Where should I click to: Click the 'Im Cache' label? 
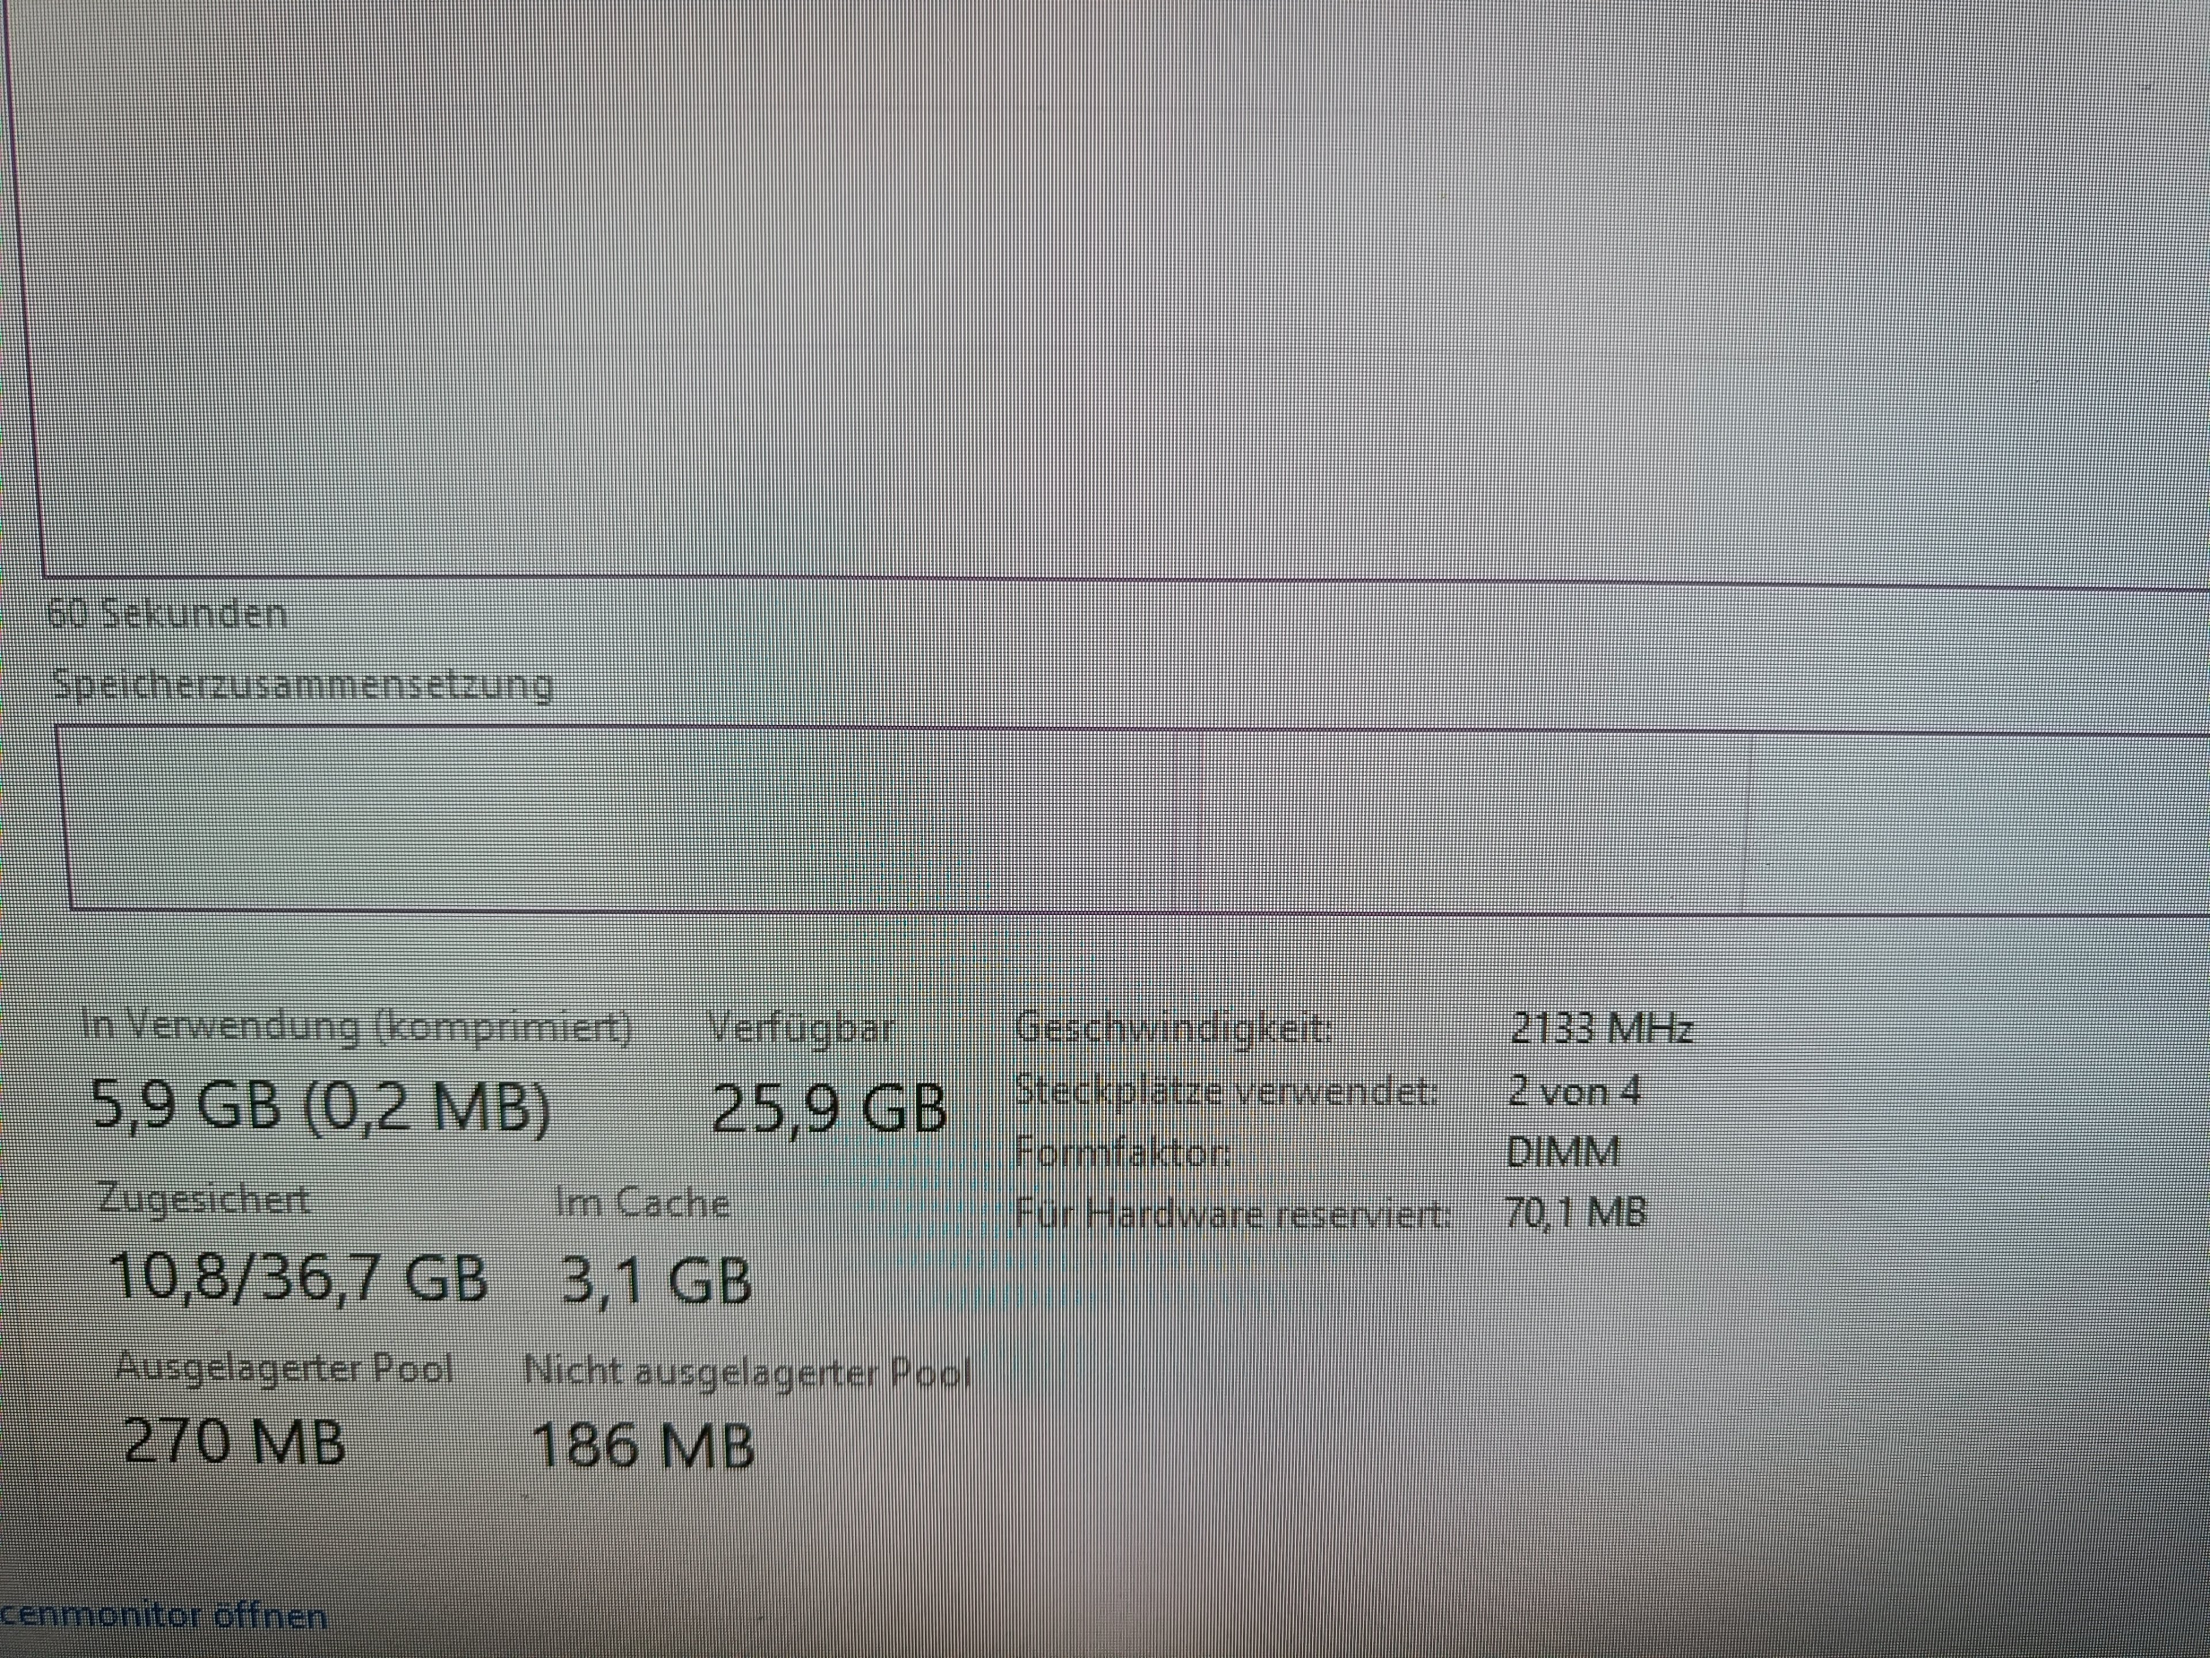(x=643, y=1201)
